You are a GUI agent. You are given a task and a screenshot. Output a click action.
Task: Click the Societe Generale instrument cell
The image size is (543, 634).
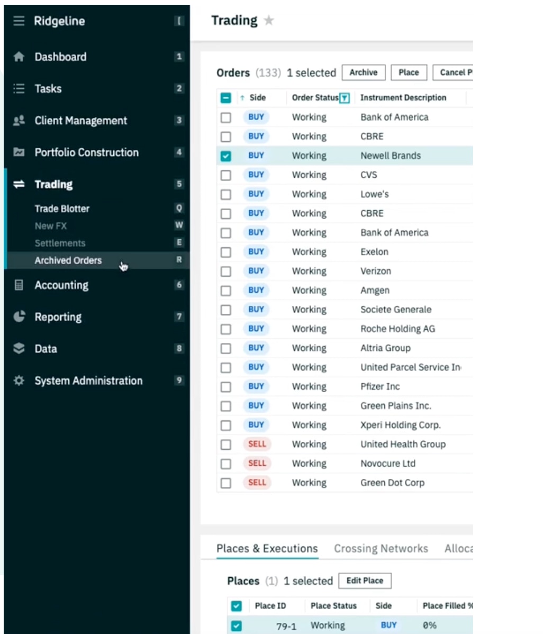click(x=396, y=310)
